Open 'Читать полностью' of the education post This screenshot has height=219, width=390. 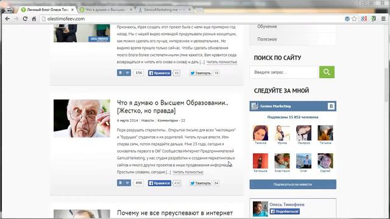tap(188, 172)
